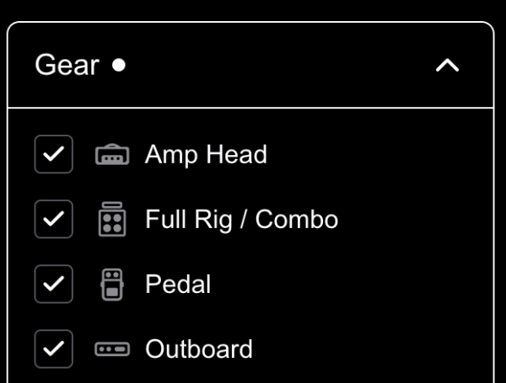Click the checkmark inside the Amp Head box
This screenshot has height=383, width=506.
pos(54,154)
